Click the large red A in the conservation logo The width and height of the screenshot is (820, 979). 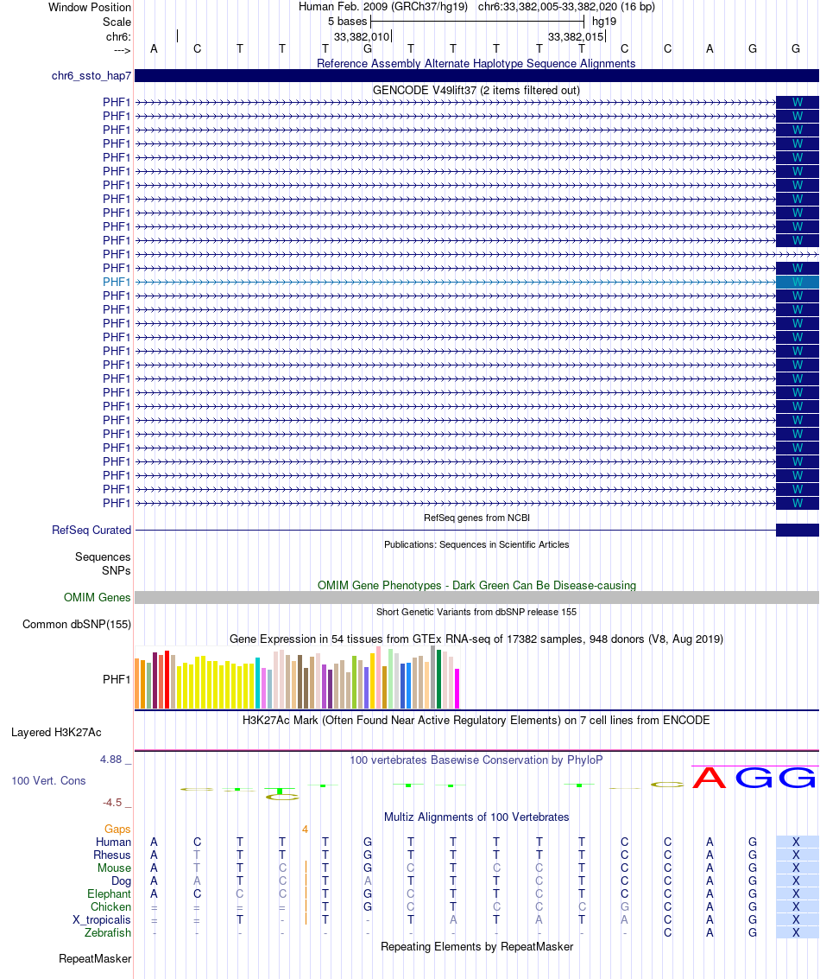[x=710, y=778]
